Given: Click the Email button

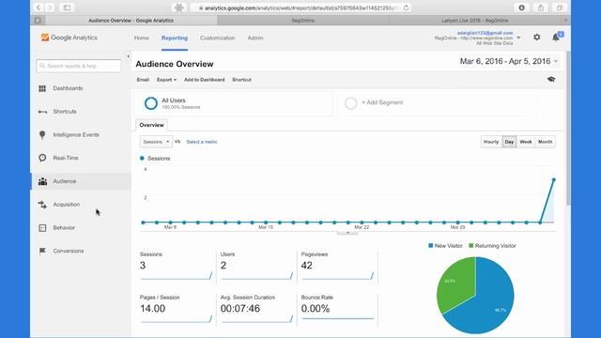Looking at the screenshot, I should tap(143, 80).
